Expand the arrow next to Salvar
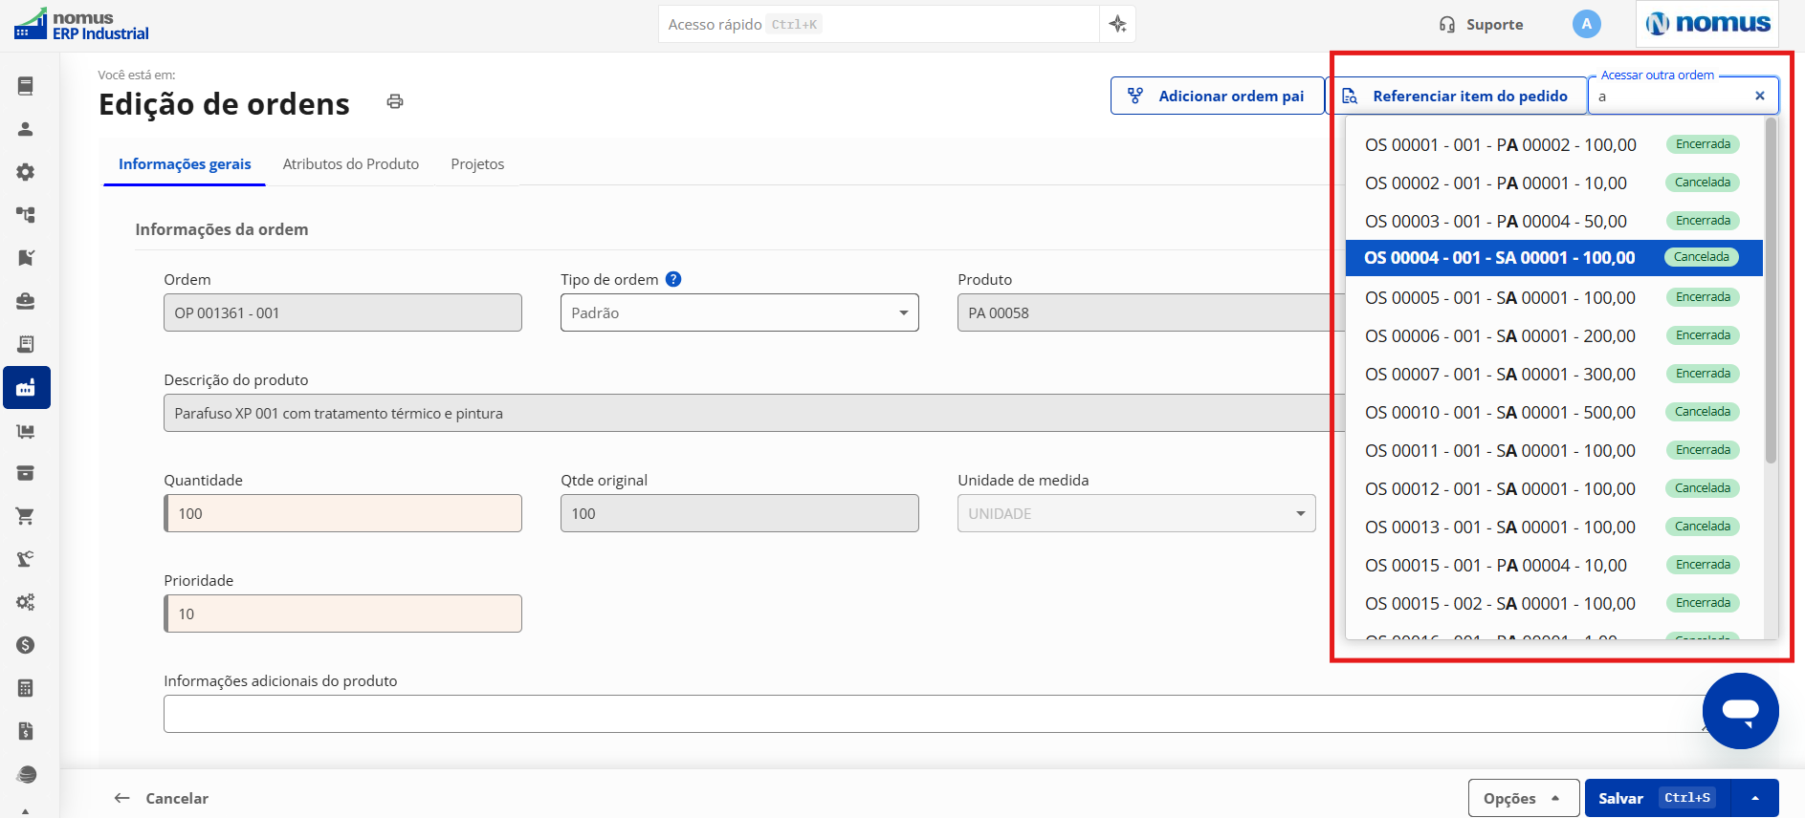 (1755, 798)
